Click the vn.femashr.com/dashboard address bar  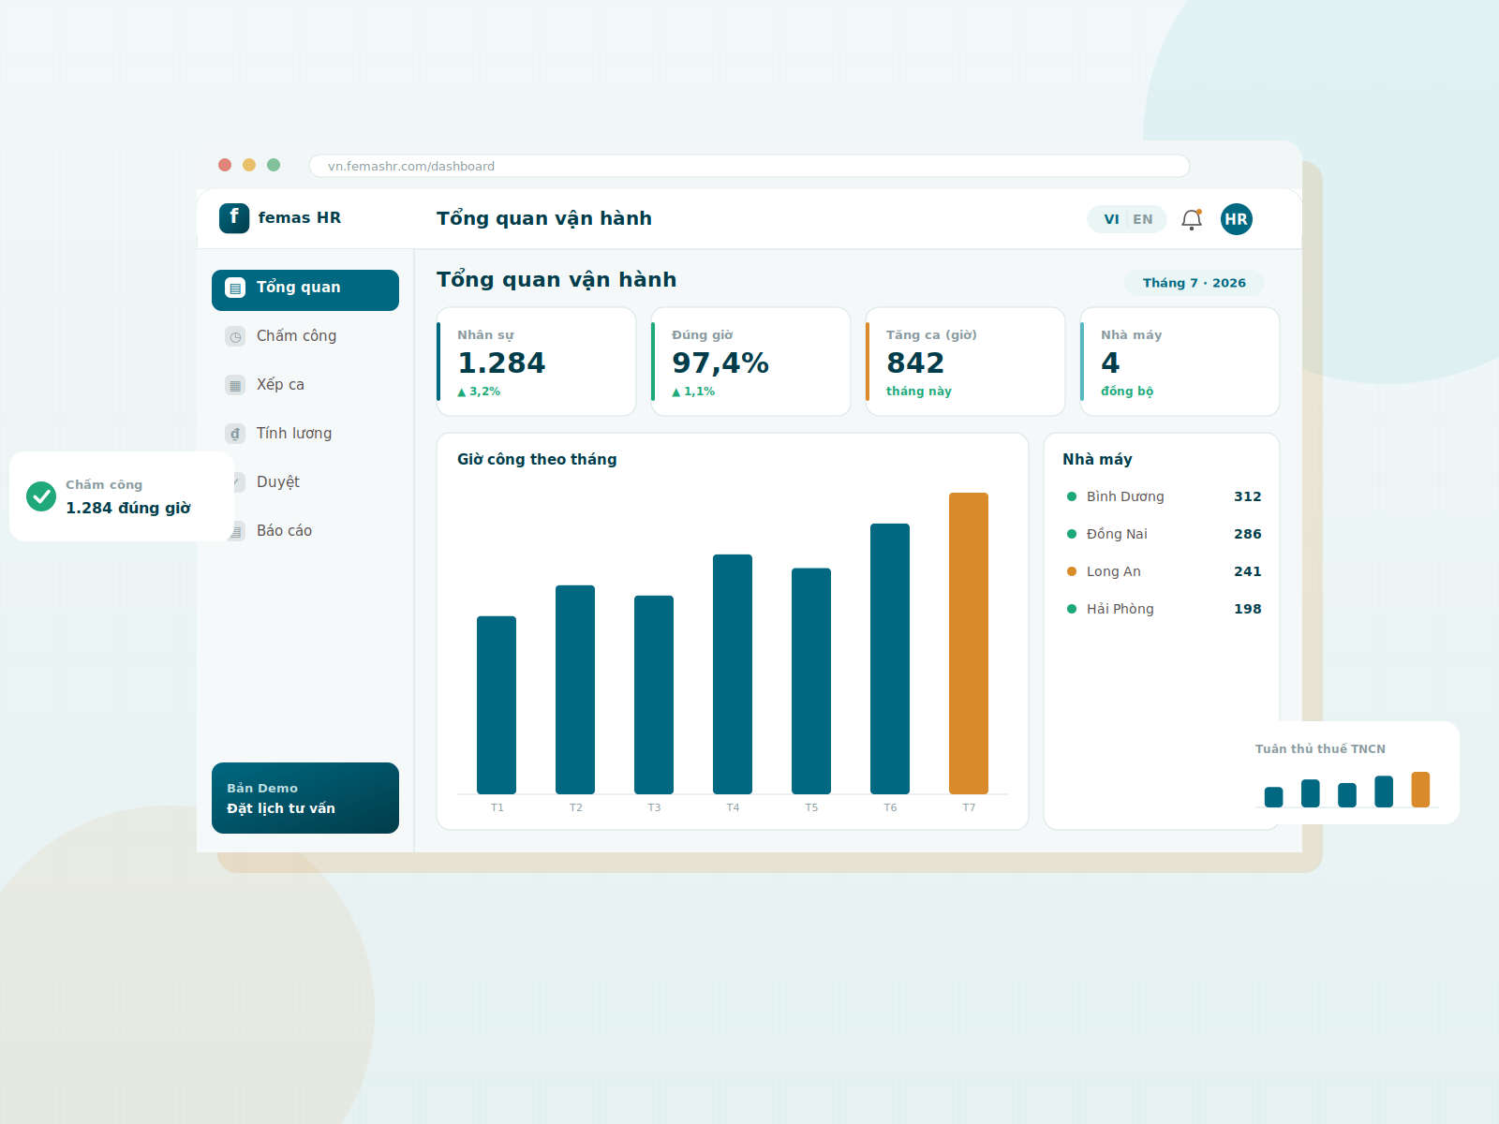click(749, 166)
